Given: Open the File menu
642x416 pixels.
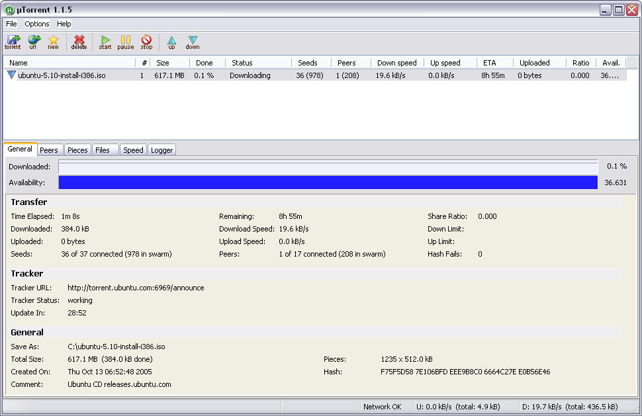Looking at the screenshot, I should [x=11, y=24].
